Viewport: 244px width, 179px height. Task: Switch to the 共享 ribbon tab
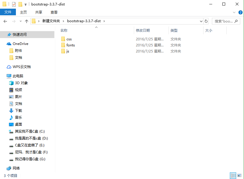38,12
